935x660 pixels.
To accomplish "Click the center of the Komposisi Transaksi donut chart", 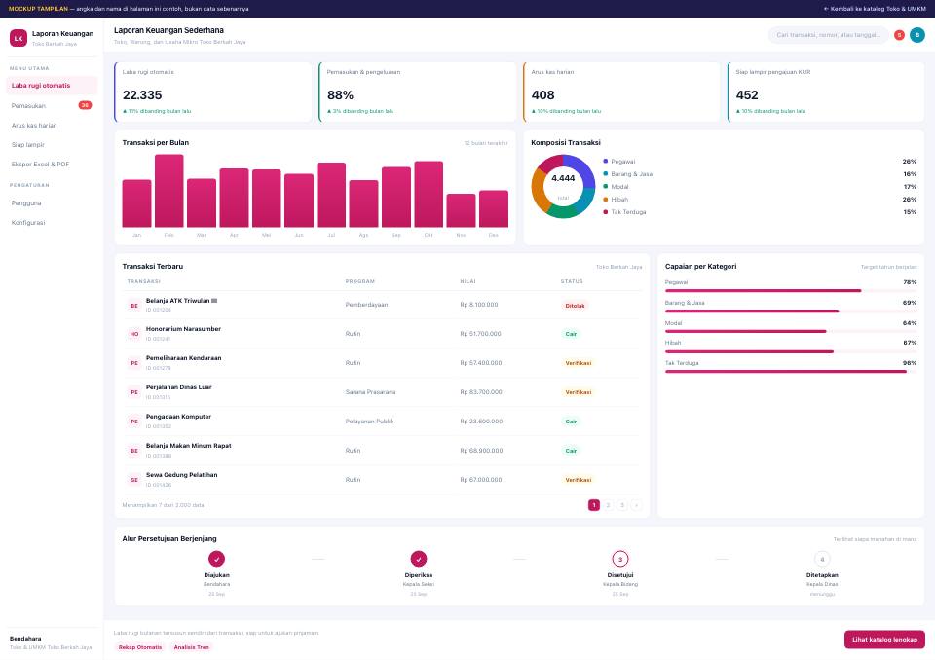I will coord(563,187).
